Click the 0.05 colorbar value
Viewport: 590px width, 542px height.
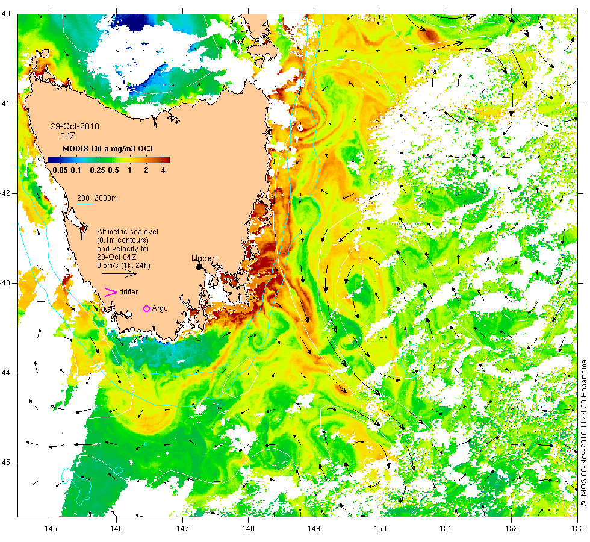click(60, 170)
